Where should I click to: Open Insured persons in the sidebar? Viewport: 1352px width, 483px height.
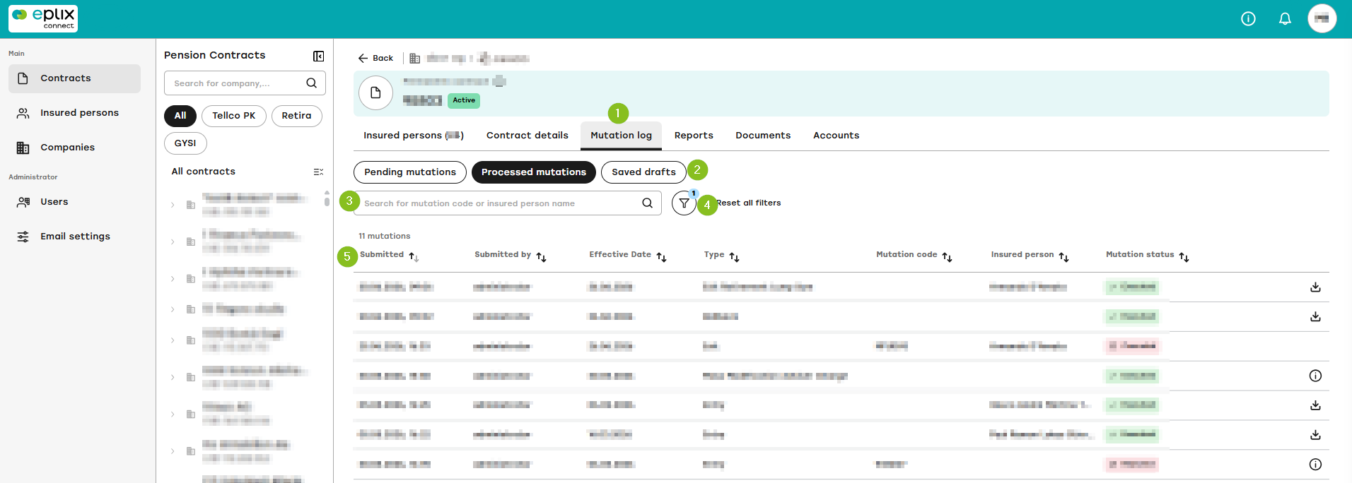click(x=74, y=113)
